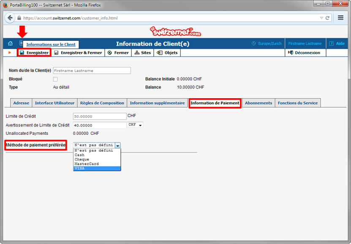Click the Limite de Crédit input field
The height and width of the screenshot is (244, 351).
[100, 116]
